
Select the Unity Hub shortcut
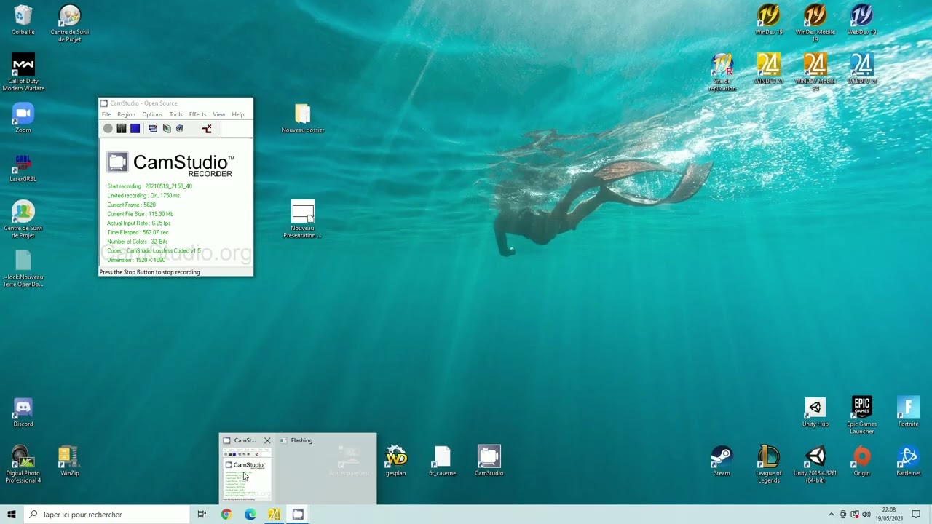tap(815, 413)
